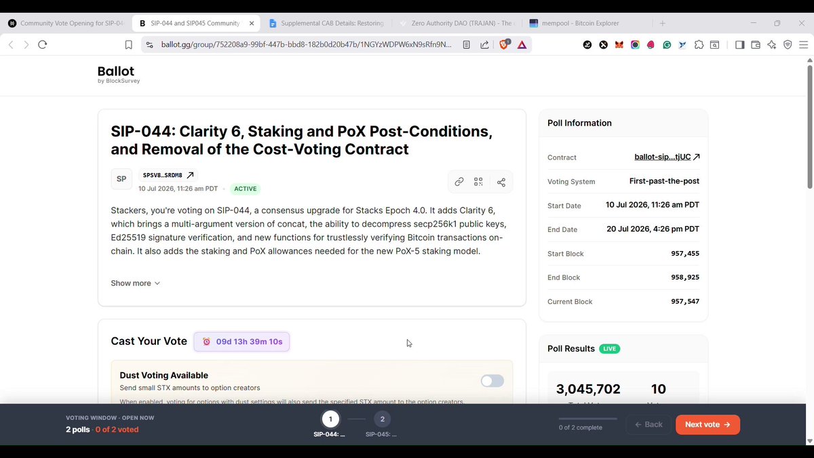Open the ballot-sip…tjUC contract link
Image resolution: width=814 pixels, height=458 pixels.
click(x=667, y=157)
